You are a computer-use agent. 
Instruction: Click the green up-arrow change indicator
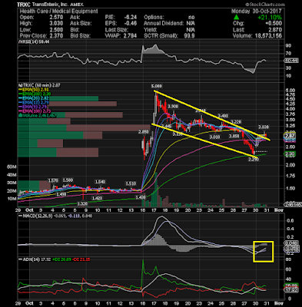[x=236, y=18]
